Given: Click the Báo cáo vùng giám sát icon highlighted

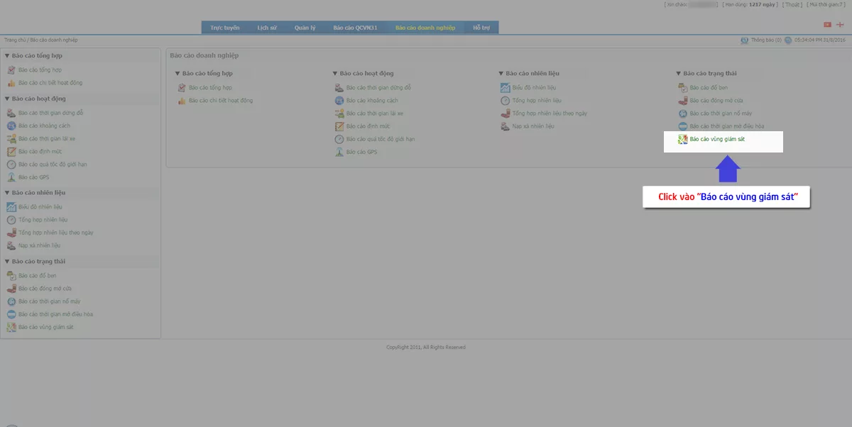Looking at the screenshot, I should click(682, 139).
